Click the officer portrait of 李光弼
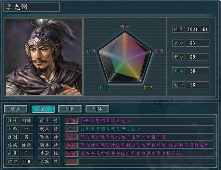The image size is (221, 170). pyautogui.click(x=44, y=57)
